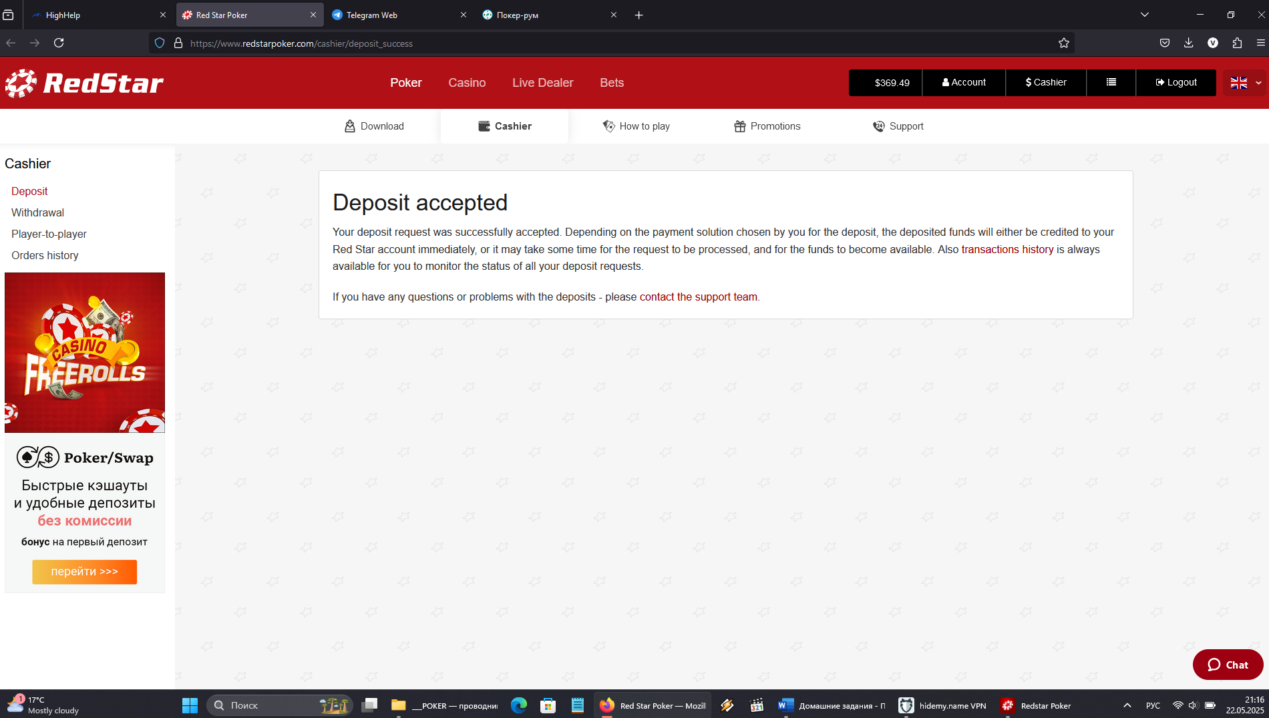This screenshot has height=718, width=1269.
Task: Select Deposit in the Cashier sidebar
Action: [x=29, y=191]
